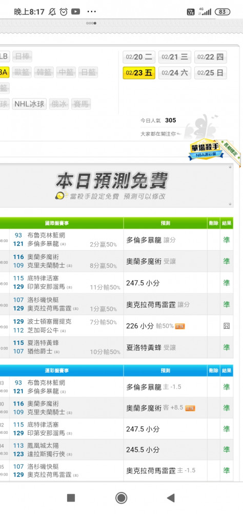243x514 pixels.
Task: Select date 02/20 二
Action: coord(139,57)
